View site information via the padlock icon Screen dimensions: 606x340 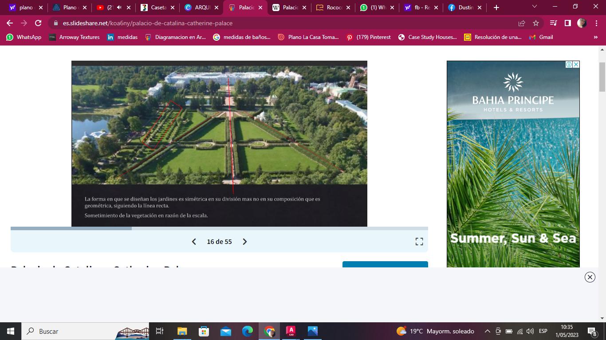click(55, 23)
